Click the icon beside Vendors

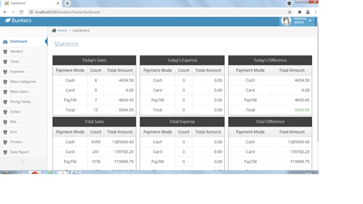[x=5, y=52]
